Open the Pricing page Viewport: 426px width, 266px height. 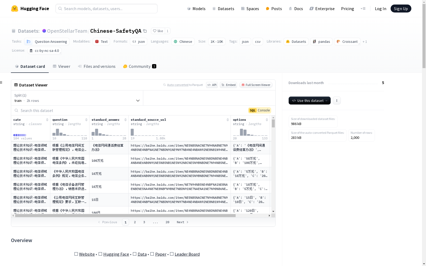347,9
